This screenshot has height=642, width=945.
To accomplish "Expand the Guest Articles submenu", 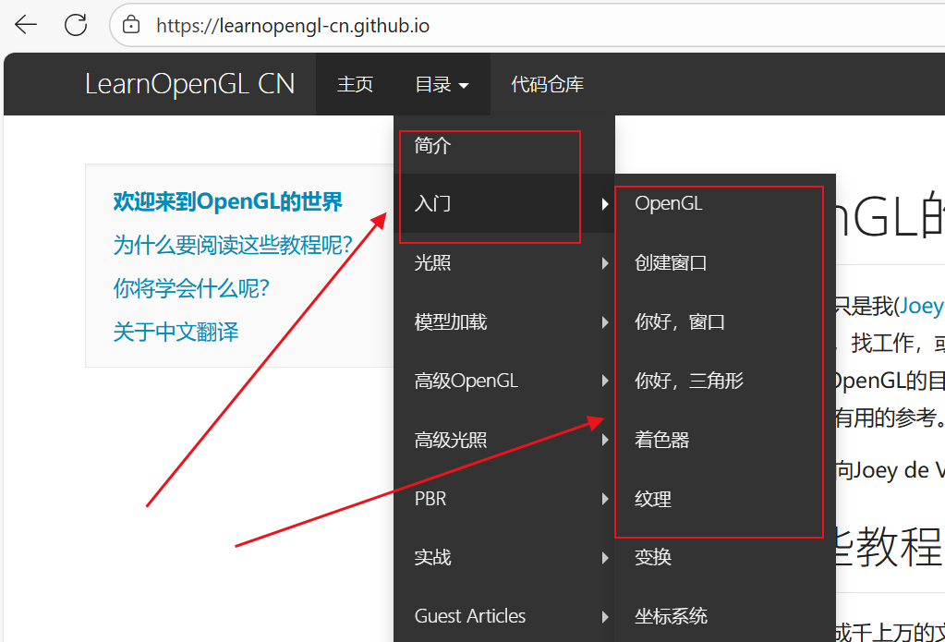I will point(504,615).
